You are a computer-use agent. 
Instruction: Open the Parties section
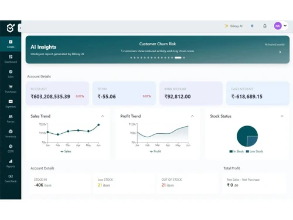pyautogui.click(x=11, y=119)
